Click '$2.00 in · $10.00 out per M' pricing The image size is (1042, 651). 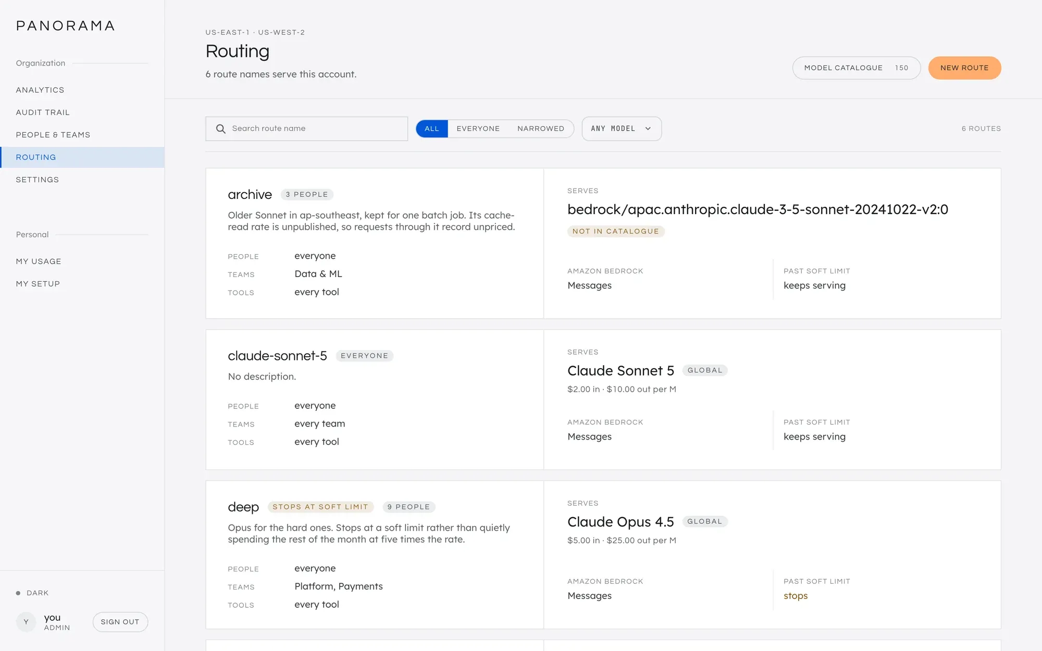pyautogui.click(x=622, y=390)
